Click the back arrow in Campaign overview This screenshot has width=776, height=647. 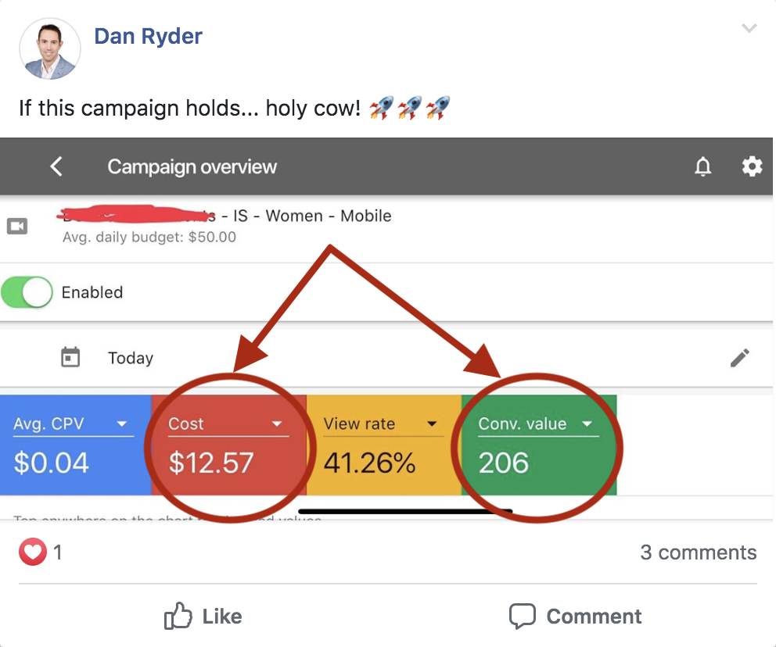(56, 166)
